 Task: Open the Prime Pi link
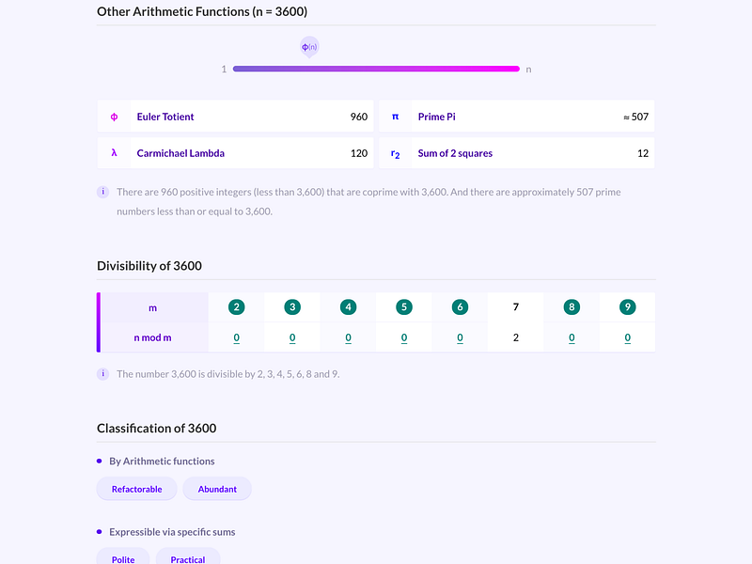coord(437,117)
